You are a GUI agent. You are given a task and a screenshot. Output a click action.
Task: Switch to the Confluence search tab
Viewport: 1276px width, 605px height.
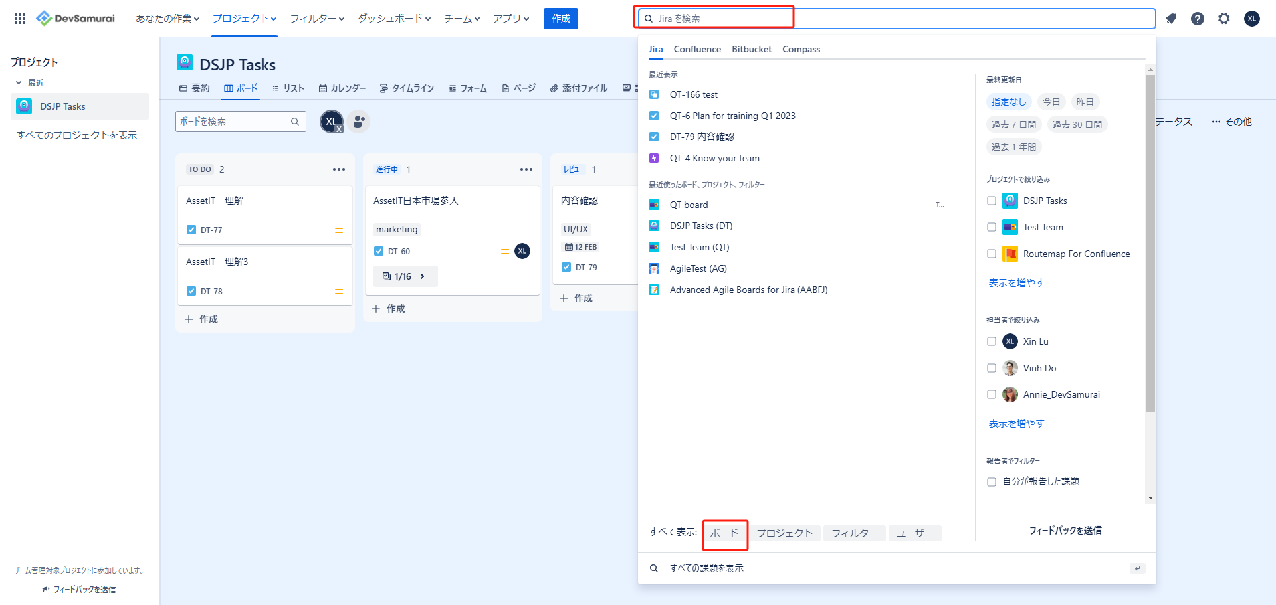pyautogui.click(x=697, y=49)
